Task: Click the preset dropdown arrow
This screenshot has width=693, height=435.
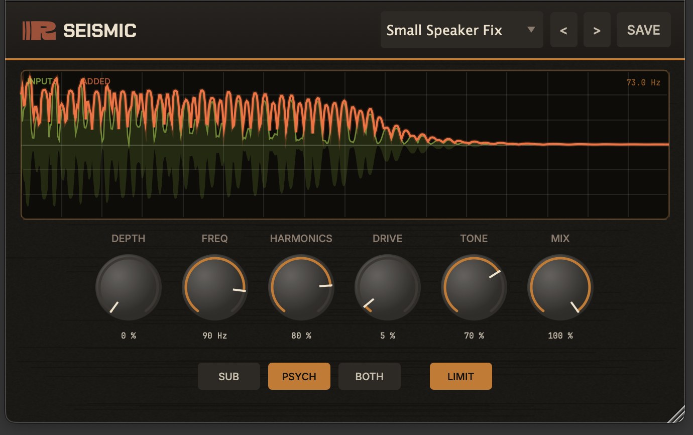Action: click(531, 30)
